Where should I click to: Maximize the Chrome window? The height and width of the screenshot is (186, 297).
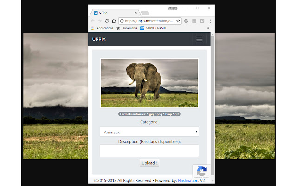click(197, 8)
